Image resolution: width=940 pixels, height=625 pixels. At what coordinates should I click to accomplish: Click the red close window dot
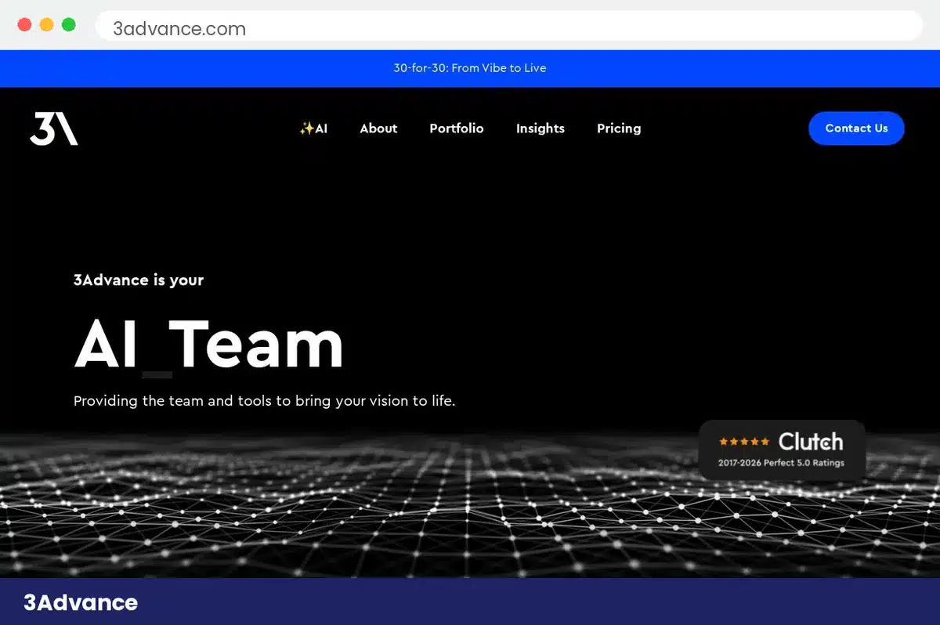(x=24, y=24)
